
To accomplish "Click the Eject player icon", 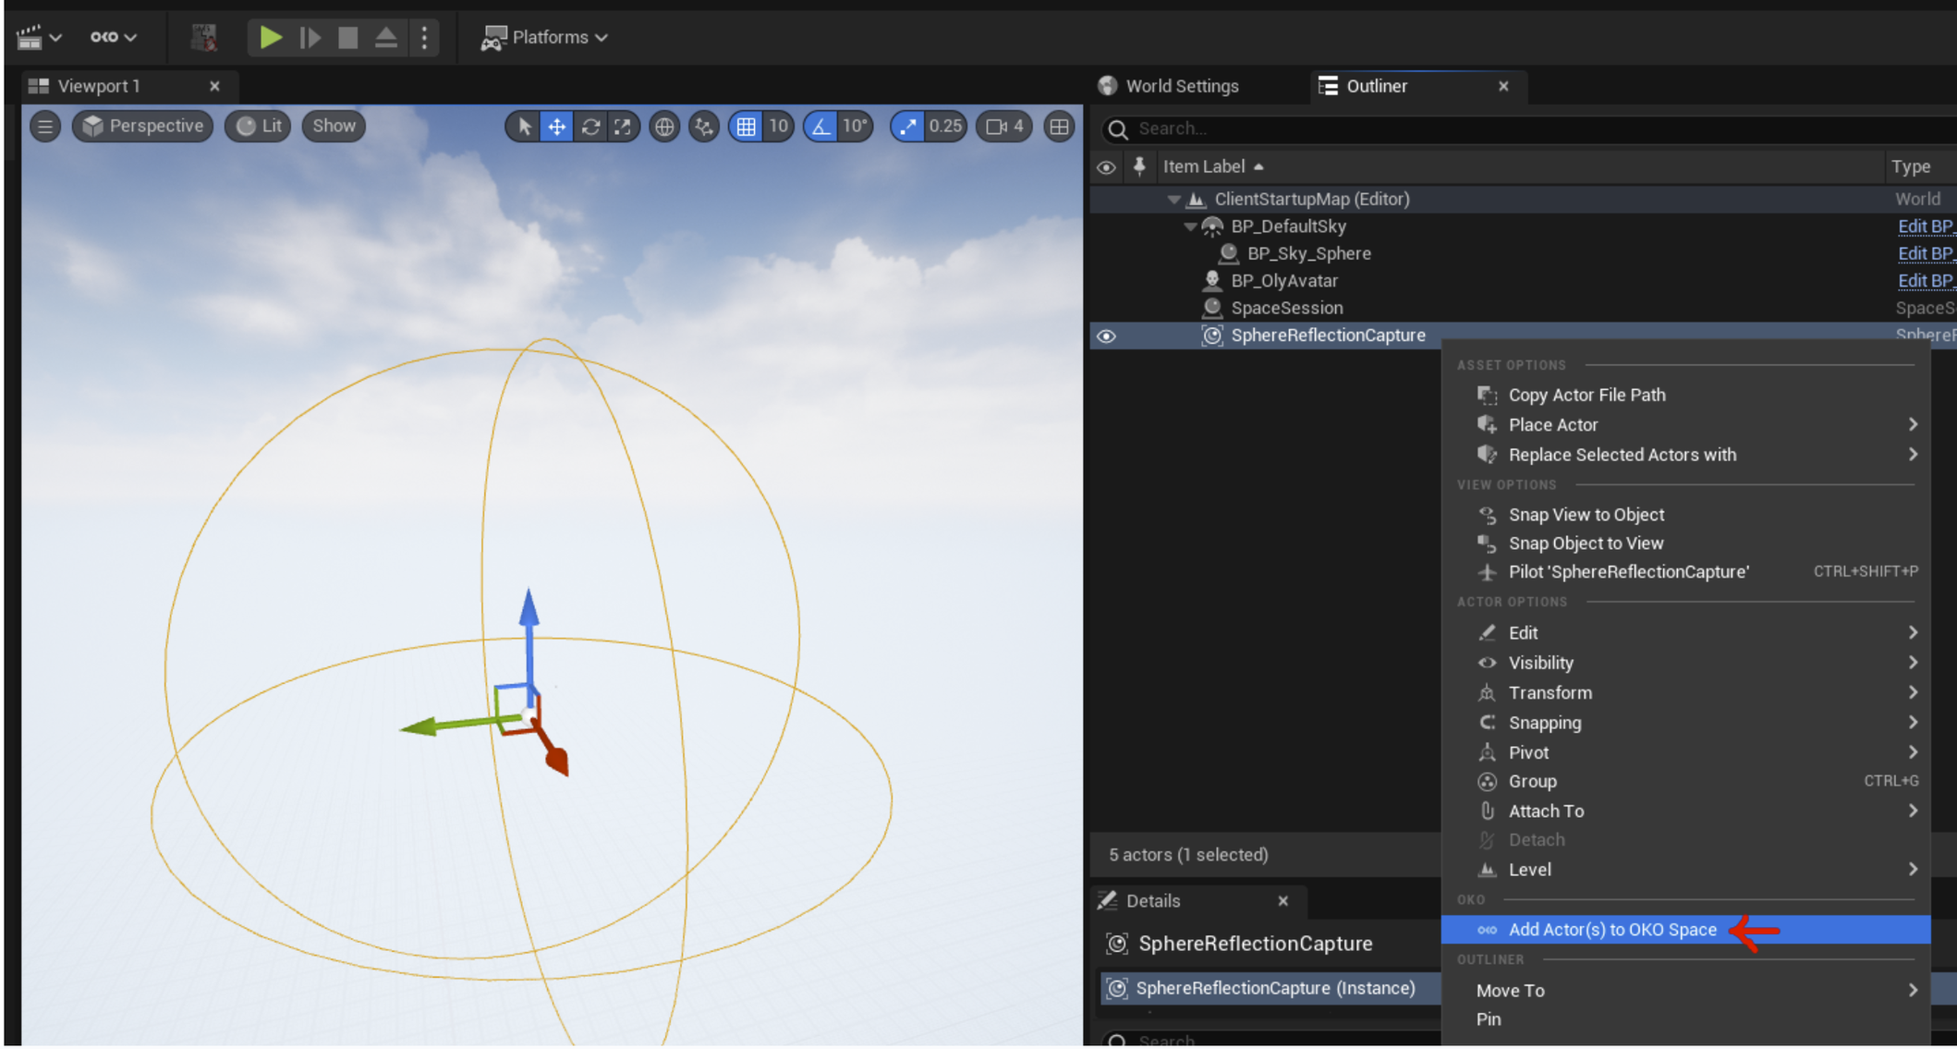I will (386, 38).
